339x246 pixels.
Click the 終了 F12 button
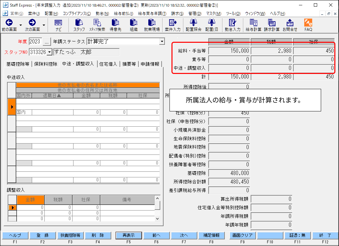(x=325, y=235)
